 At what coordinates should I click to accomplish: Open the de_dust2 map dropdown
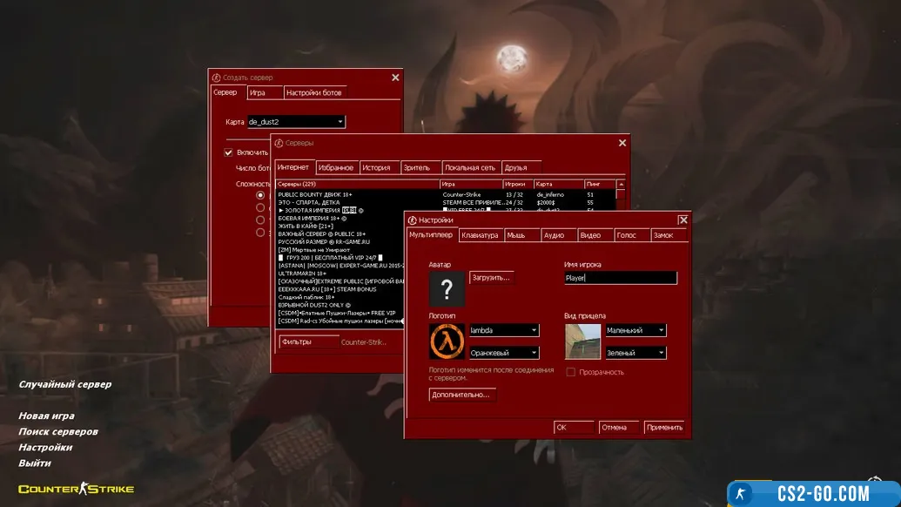(296, 122)
